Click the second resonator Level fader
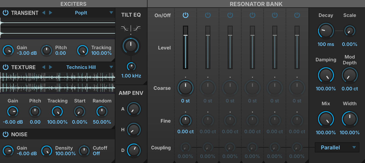This screenshot has width=365, height=163. click(x=208, y=47)
